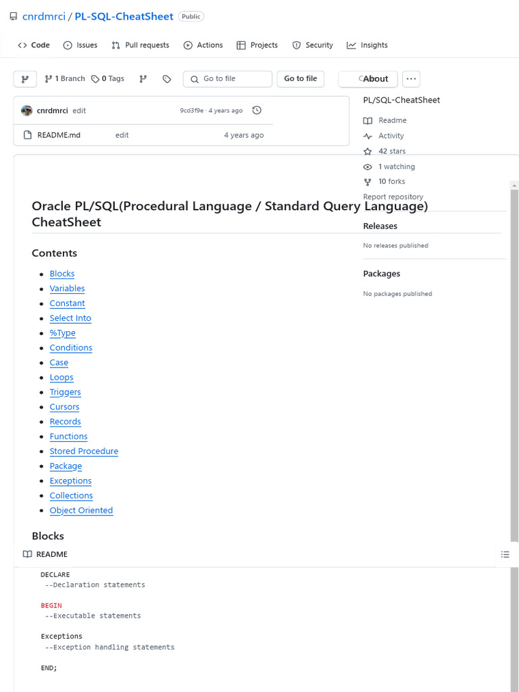Click the star icon beside 42 stars
Screen dimensions: 519x692
pos(368,151)
